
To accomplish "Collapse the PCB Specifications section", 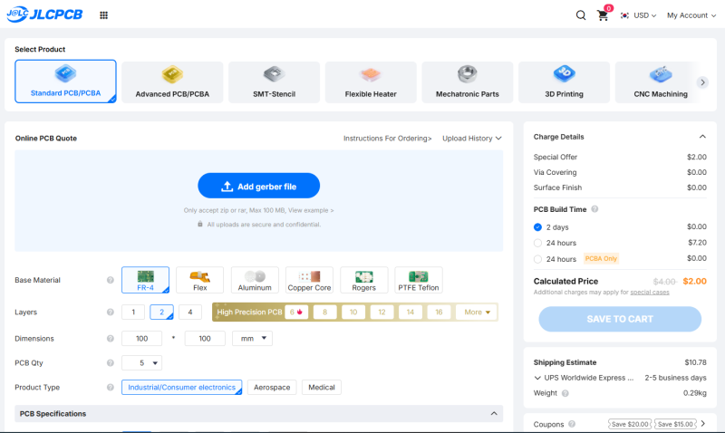I will pos(494,414).
